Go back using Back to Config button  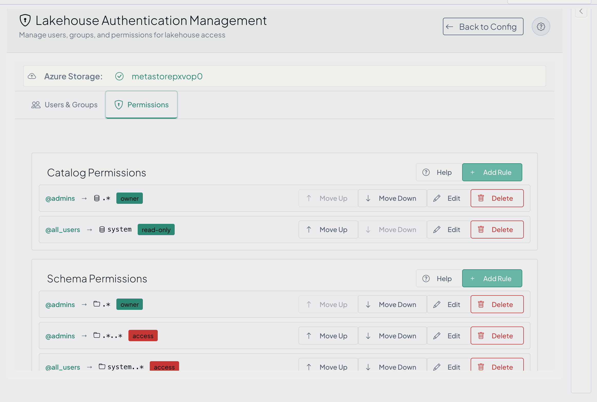[483, 26]
